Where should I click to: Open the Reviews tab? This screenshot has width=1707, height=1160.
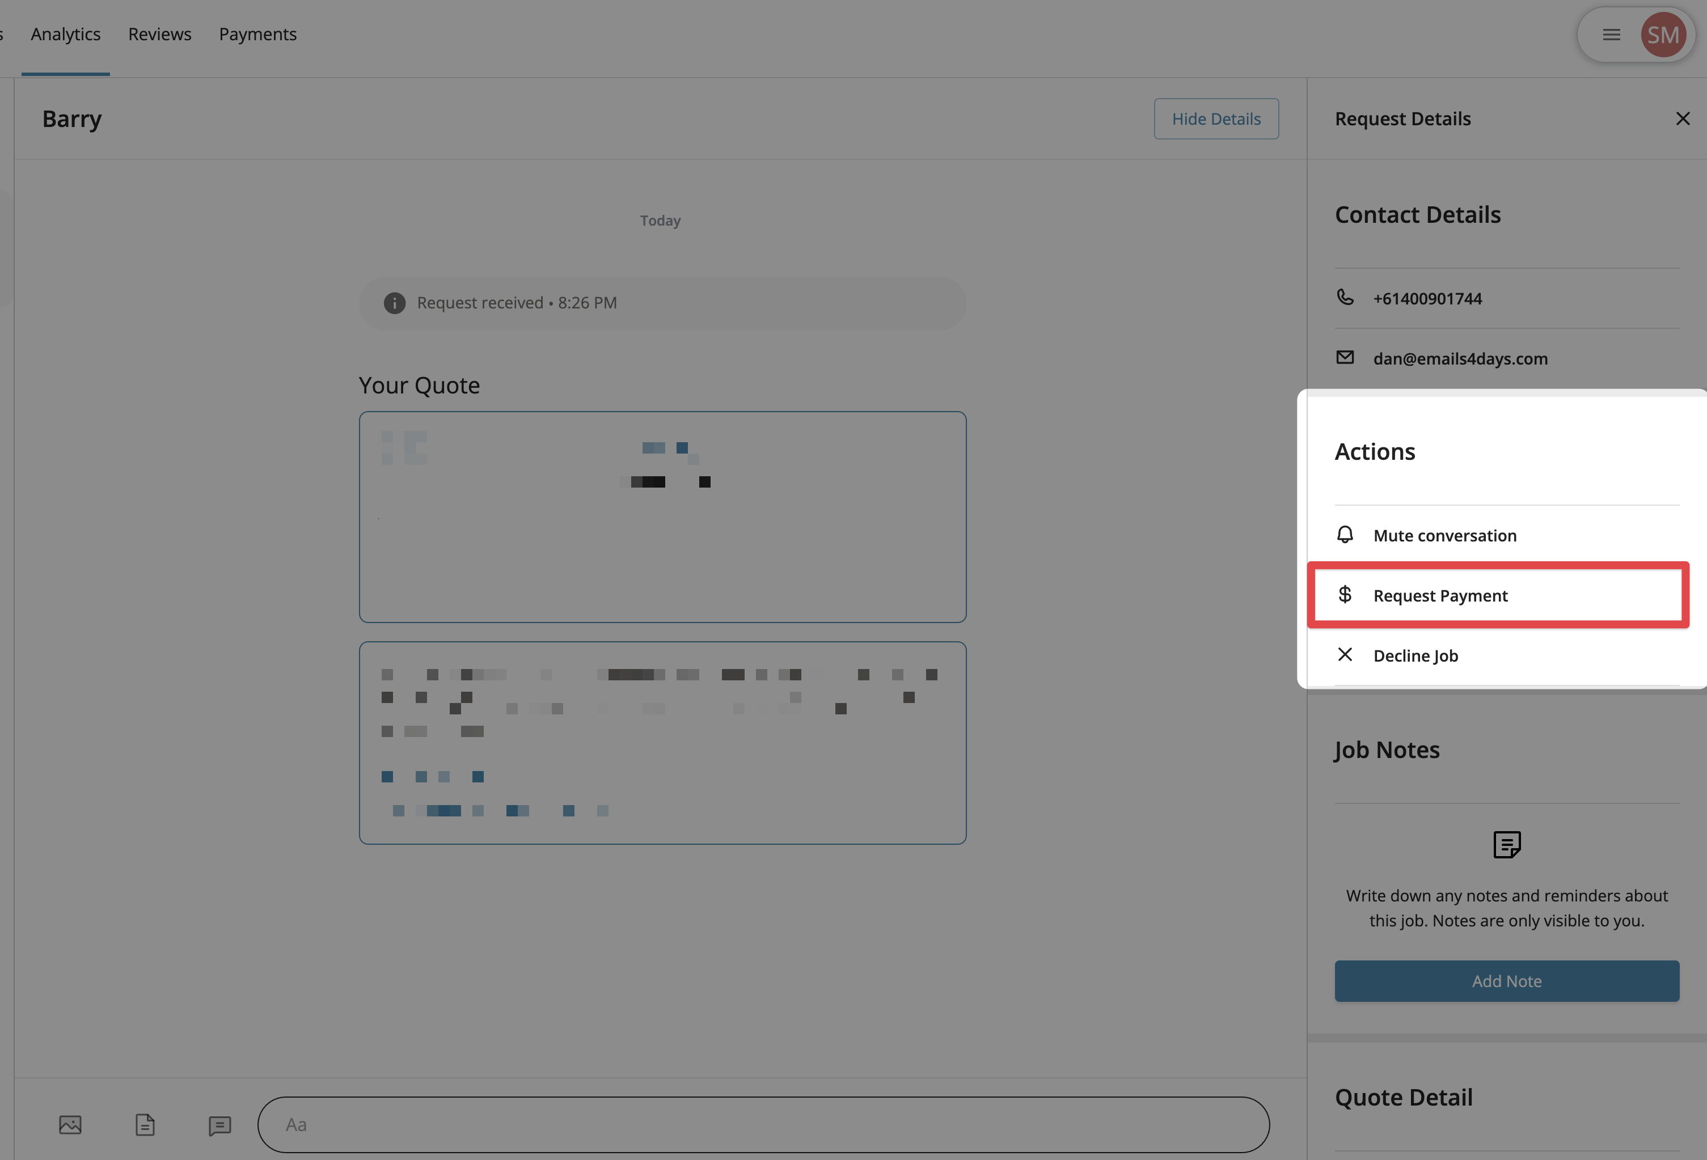coord(159,35)
